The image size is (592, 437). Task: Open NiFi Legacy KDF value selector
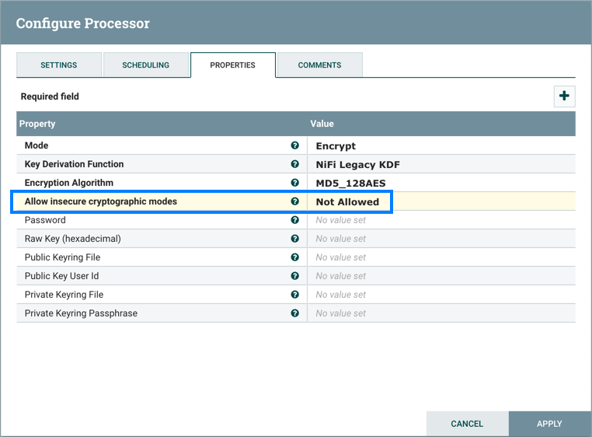tap(357, 165)
